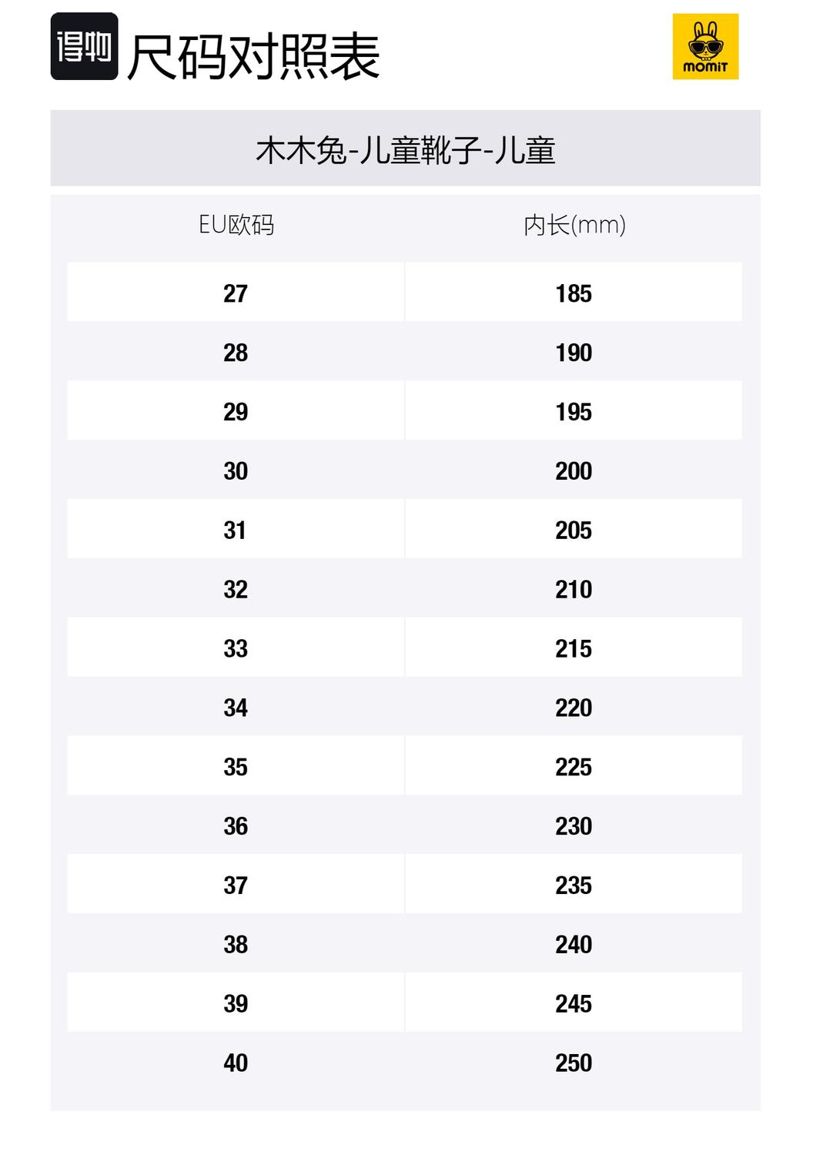Click the EU欧码 column header
Image resolution: width=813 pixels, height=1155 pixels.
(236, 225)
